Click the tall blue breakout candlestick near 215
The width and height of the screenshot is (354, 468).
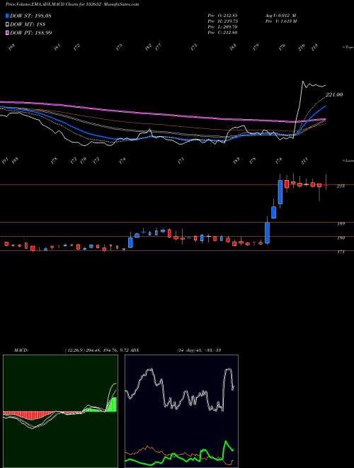(280, 192)
